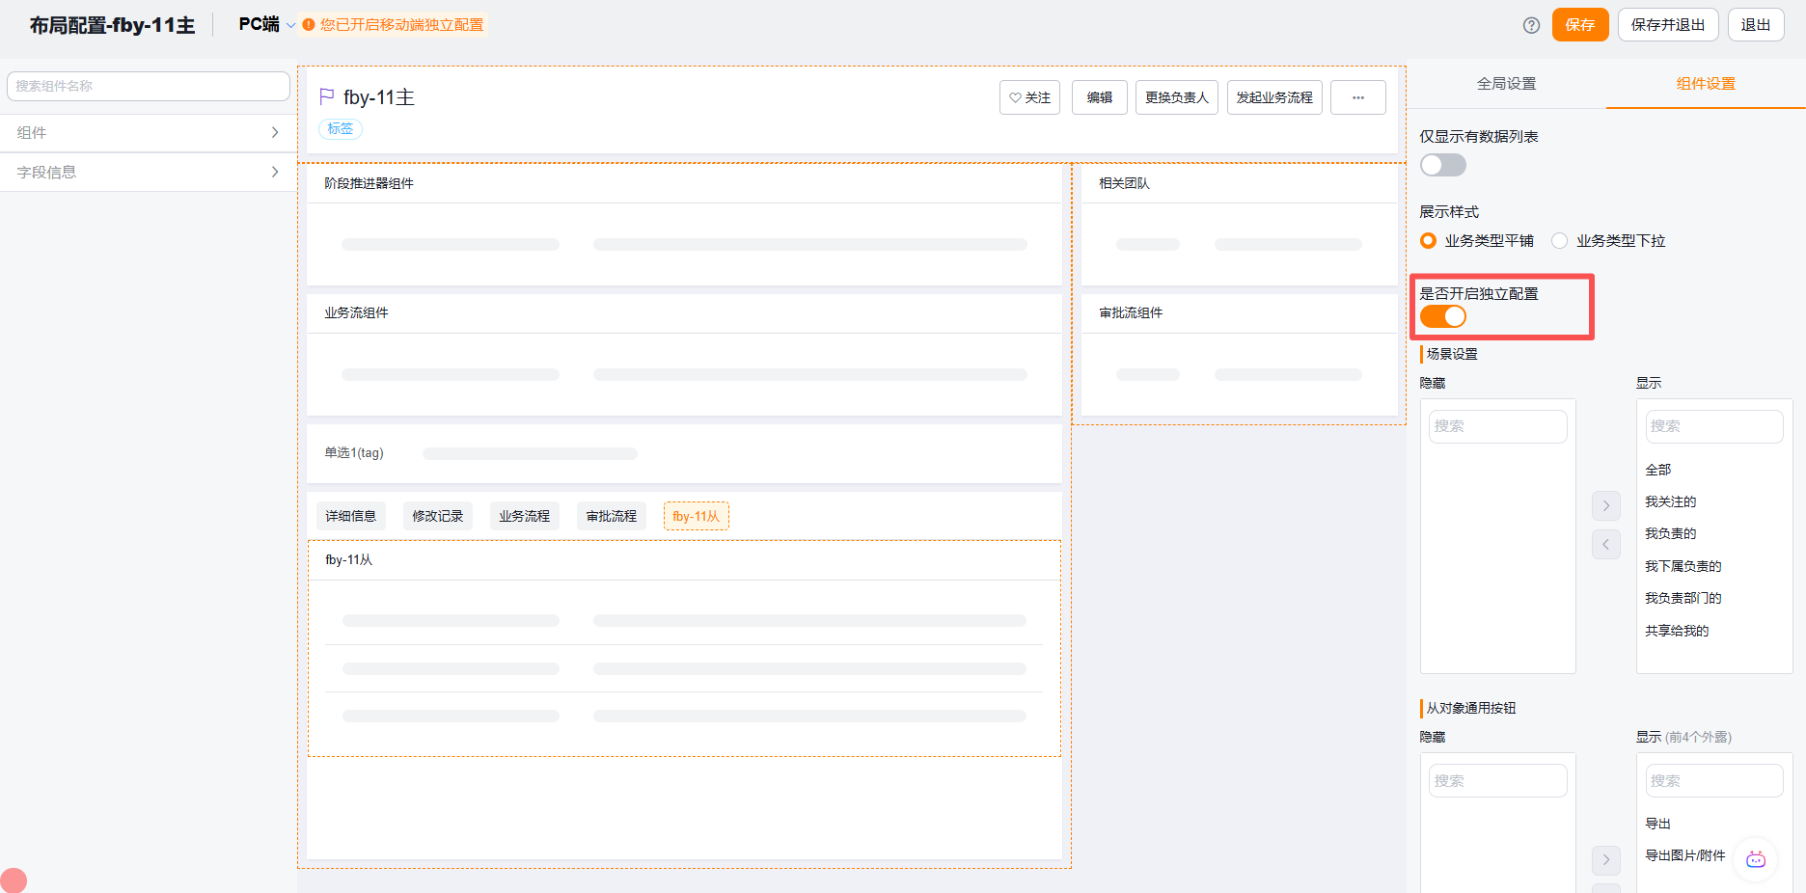Open the more actions ellipsis button
1806x893 pixels.
point(1357,97)
